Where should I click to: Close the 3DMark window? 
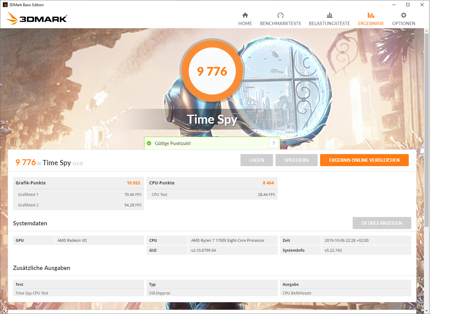[x=422, y=5]
